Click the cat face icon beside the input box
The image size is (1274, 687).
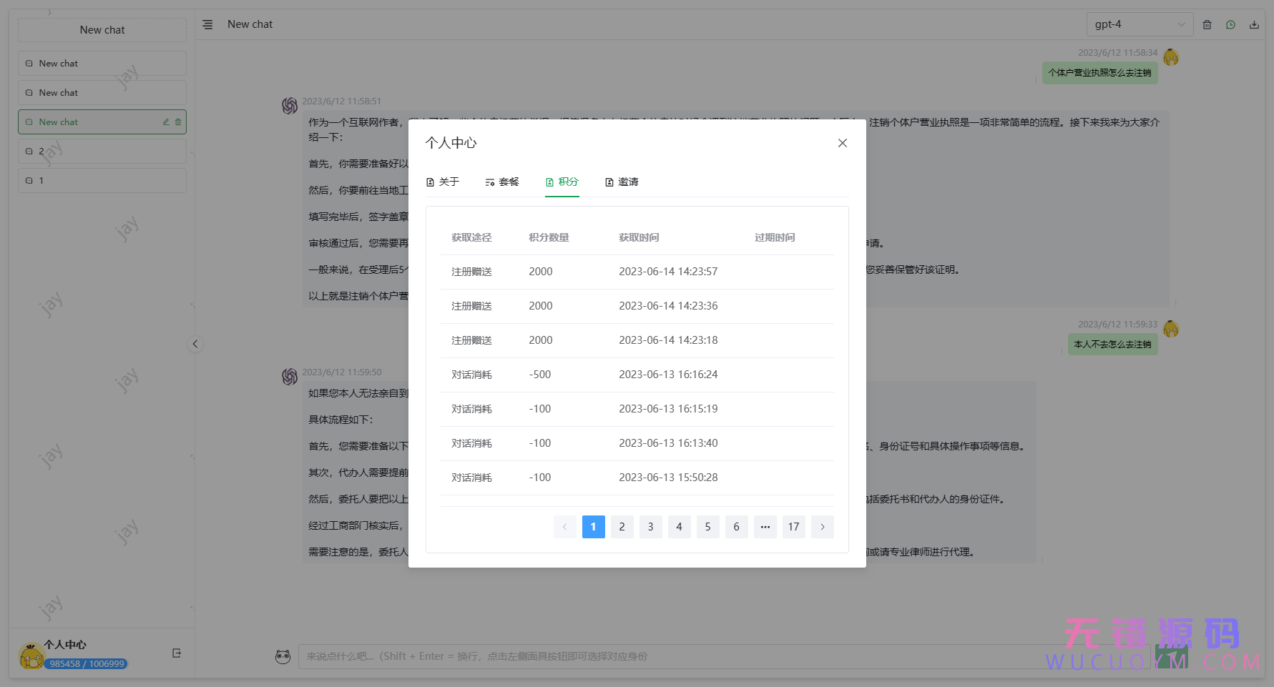(x=283, y=656)
